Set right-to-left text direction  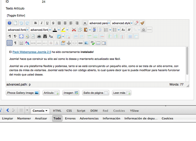point(15,36)
